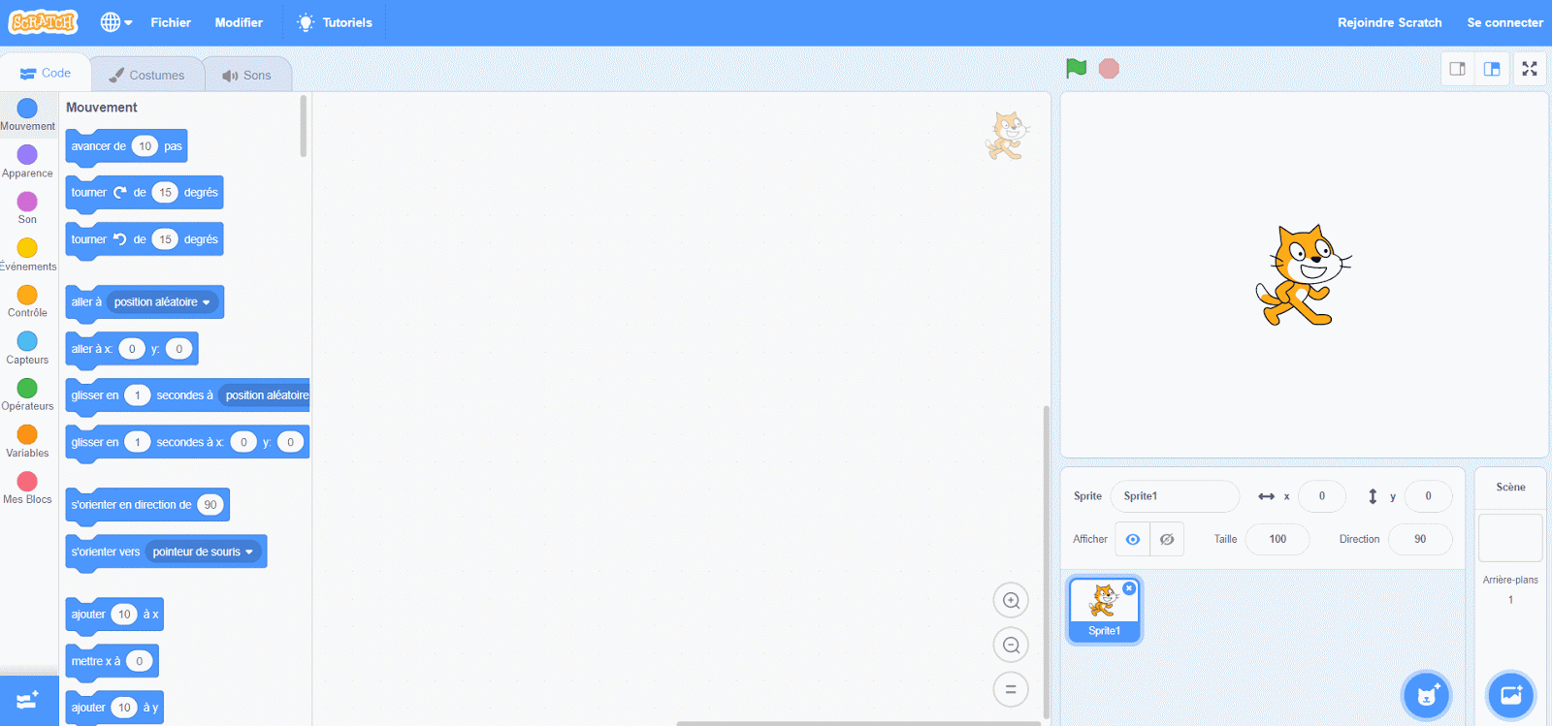Click the clockwise rotate arrow icon block

[x=120, y=193]
